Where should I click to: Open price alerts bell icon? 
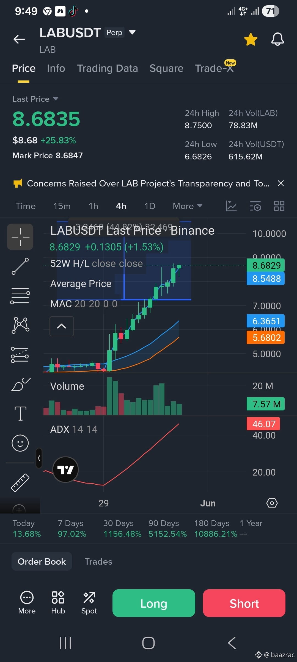click(x=277, y=39)
